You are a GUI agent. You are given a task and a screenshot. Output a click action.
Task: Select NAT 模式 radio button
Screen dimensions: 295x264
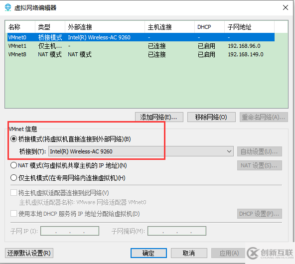click(x=14, y=165)
